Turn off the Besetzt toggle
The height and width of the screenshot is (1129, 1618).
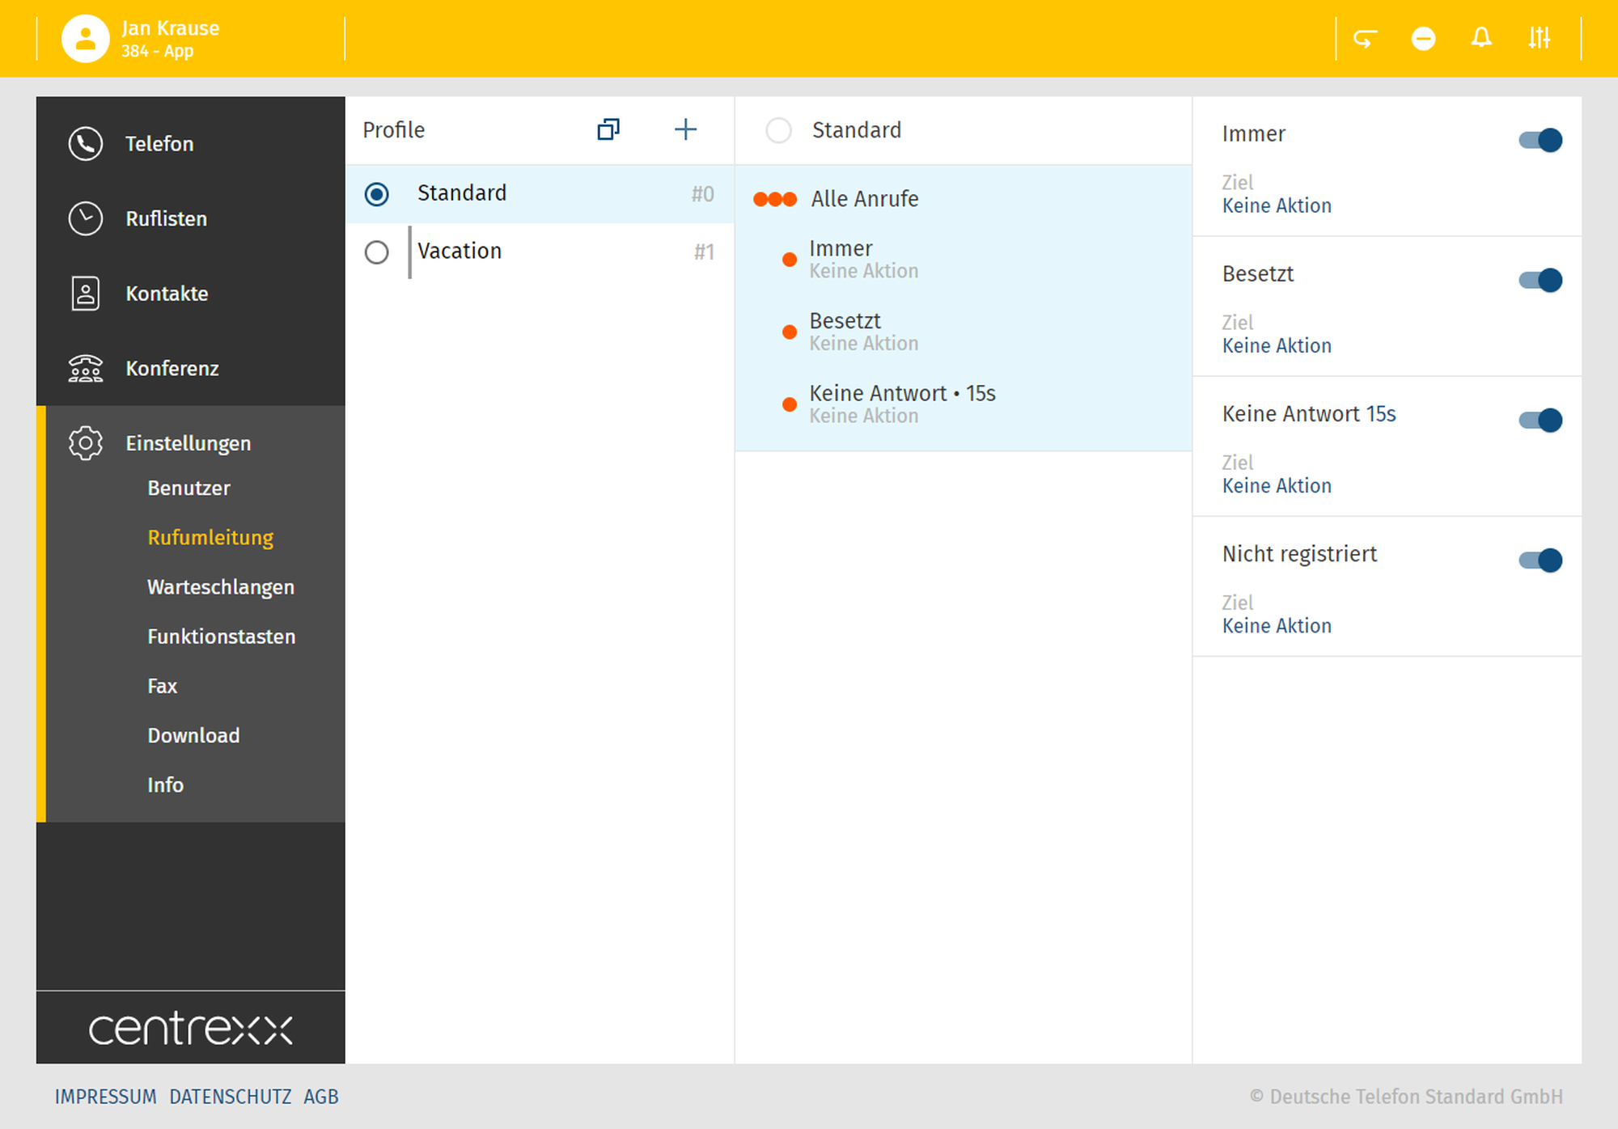point(1540,280)
